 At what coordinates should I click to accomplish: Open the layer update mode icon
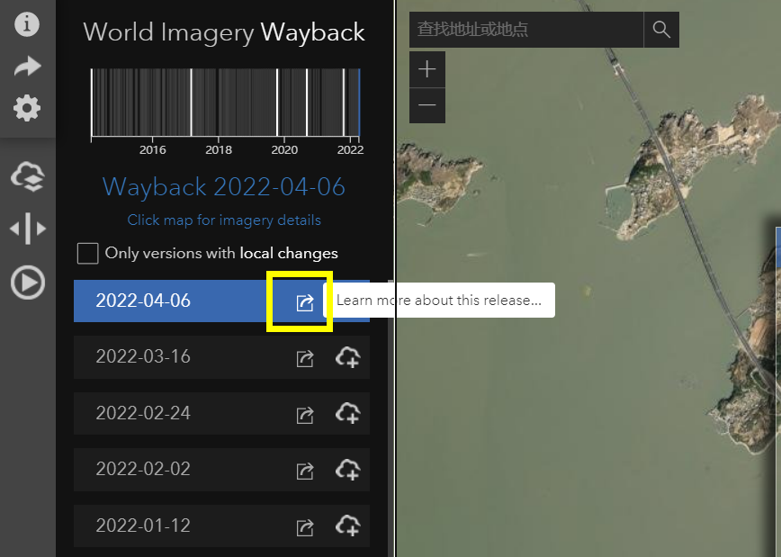click(27, 176)
